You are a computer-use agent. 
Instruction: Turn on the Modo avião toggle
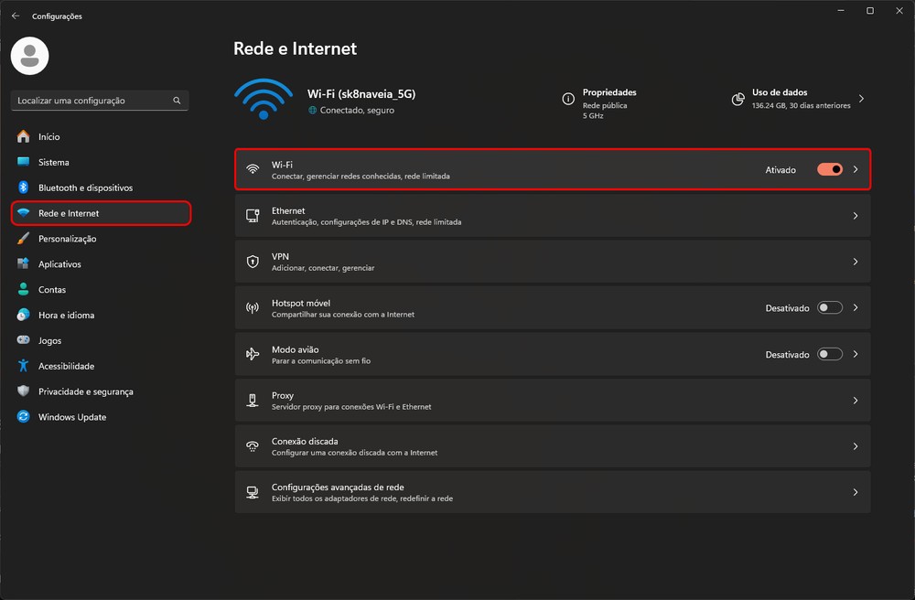830,354
